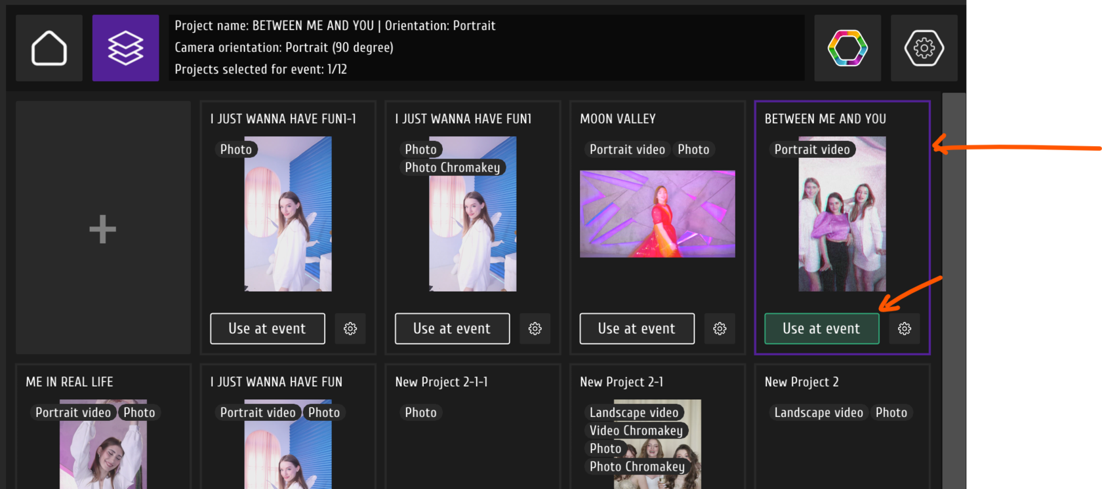Use I JUST WANNA HAVE FUN1 at event
Viewport: 1102px width, 489px height.
(x=452, y=328)
